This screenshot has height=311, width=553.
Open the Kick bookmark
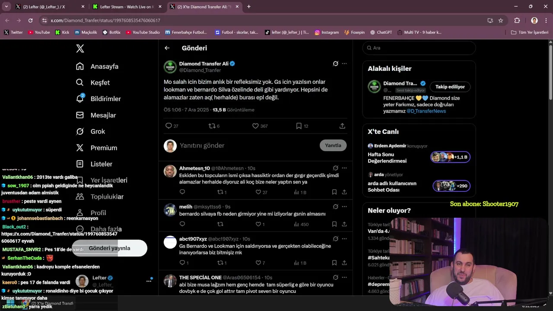pyautogui.click(x=62, y=32)
